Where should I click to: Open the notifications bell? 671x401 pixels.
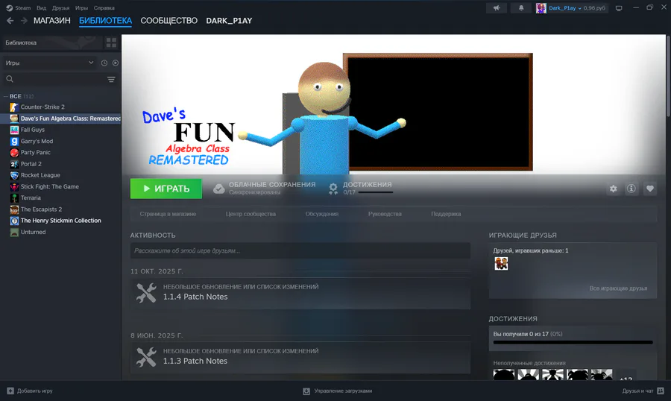coord(521,8)
